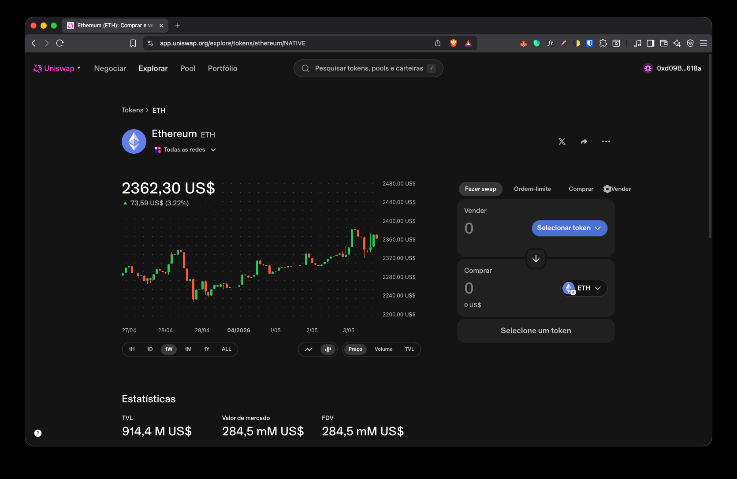
Task: Open the green shield extension
Action: 537,43
